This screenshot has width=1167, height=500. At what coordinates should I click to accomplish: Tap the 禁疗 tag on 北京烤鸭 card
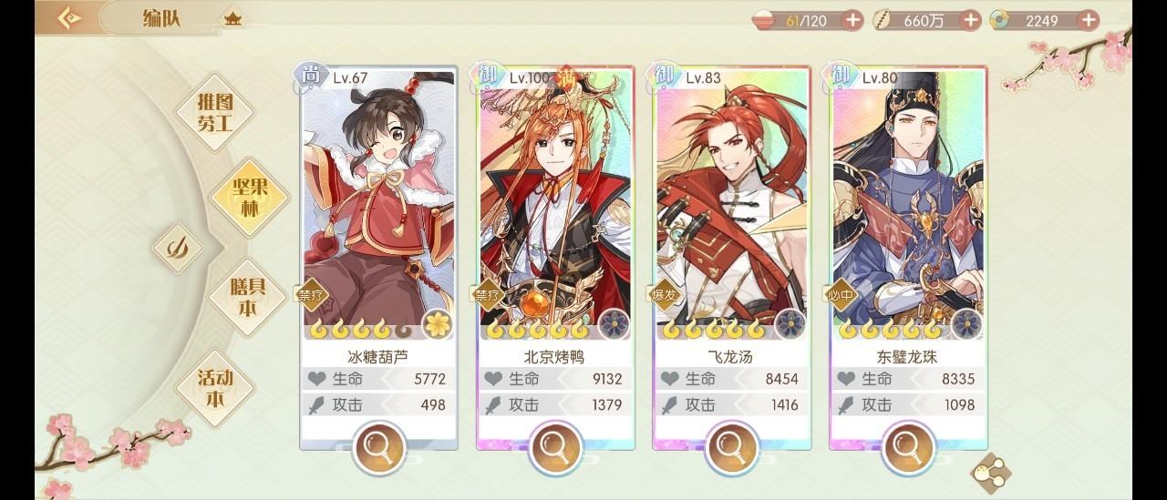coord(485,295)
